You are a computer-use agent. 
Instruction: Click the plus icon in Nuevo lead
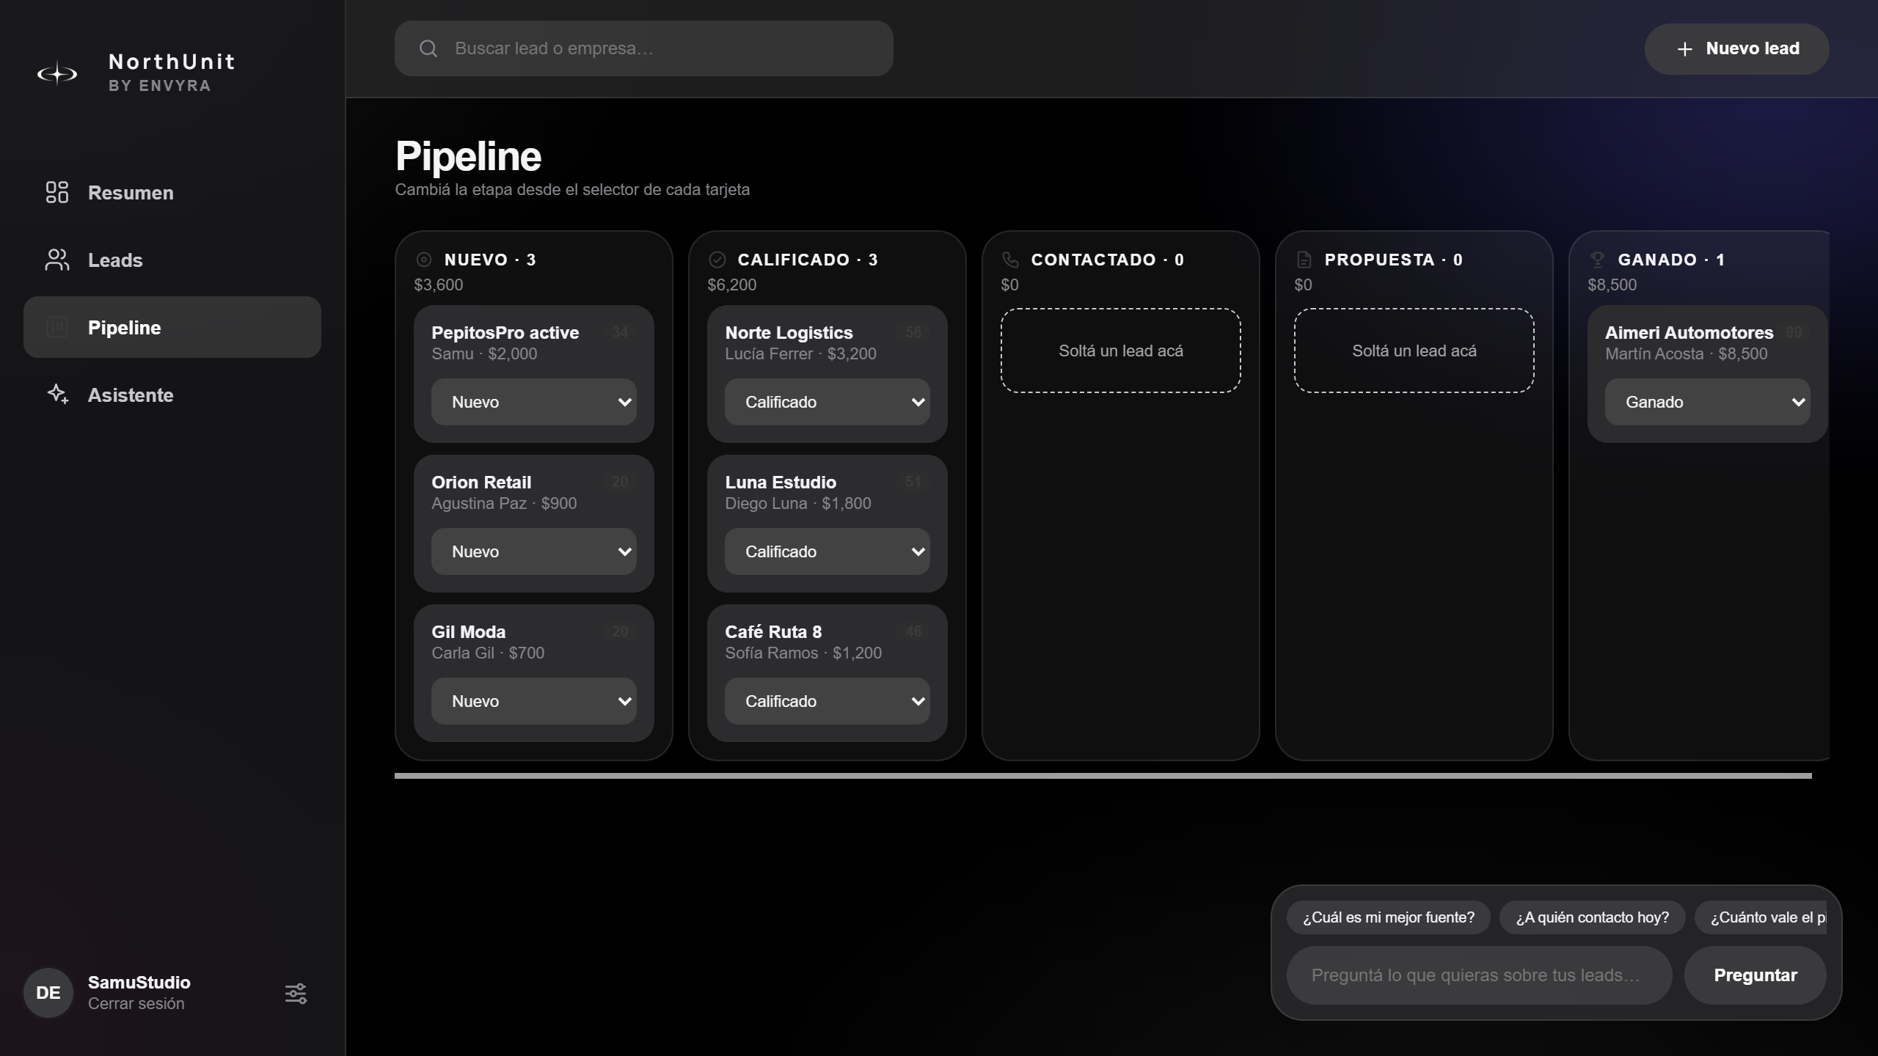[1685, 49]
